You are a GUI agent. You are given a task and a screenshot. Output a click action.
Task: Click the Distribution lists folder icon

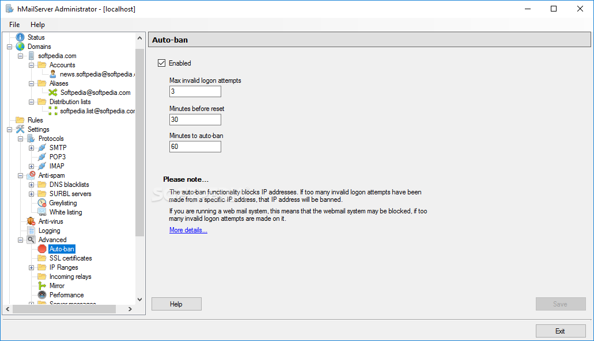[x=42, y=102]
